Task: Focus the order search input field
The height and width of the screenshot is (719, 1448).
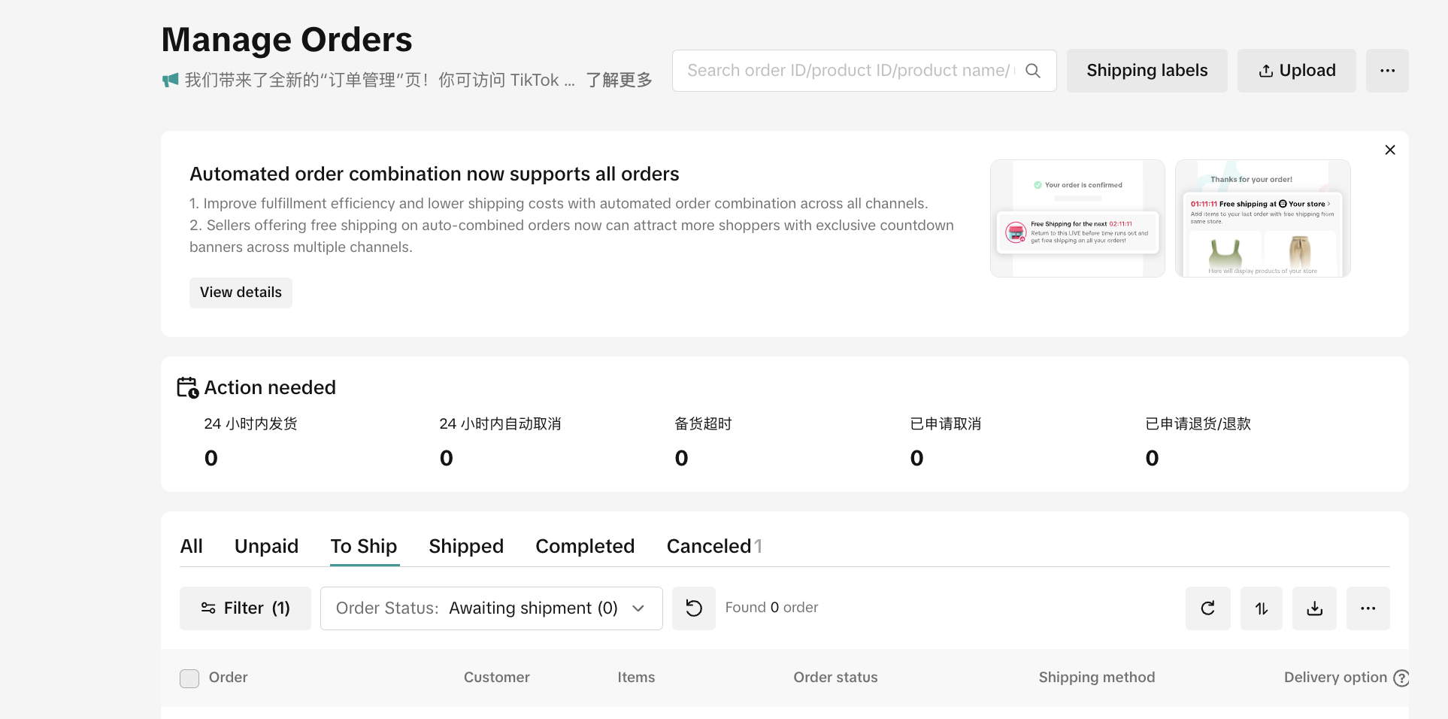Action: (x=848, y=71)
